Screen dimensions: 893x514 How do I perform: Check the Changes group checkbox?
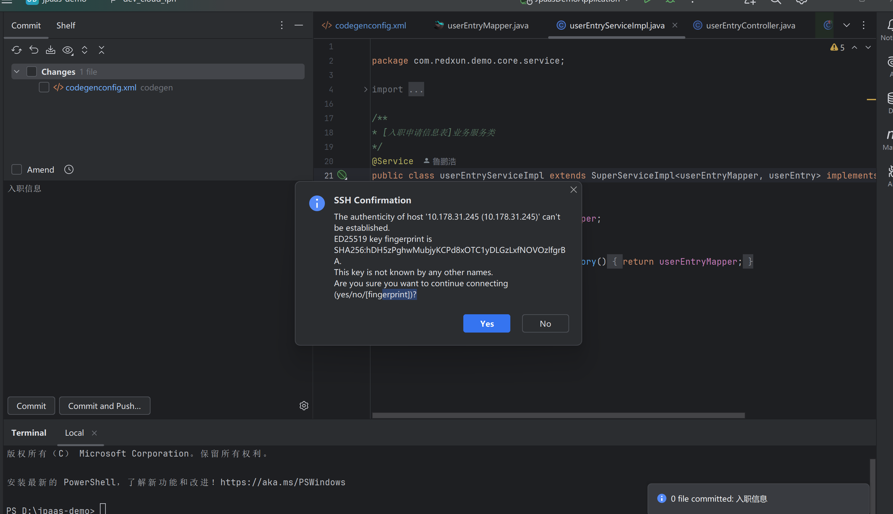point(32,72)
